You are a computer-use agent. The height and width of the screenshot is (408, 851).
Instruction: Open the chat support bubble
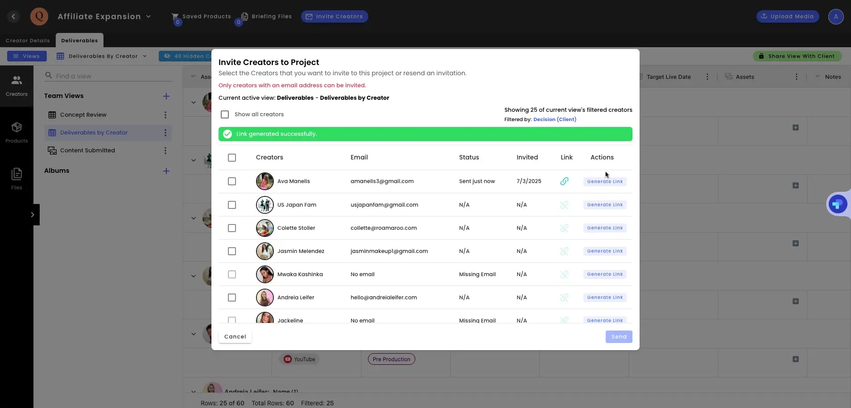click(839, 204)
